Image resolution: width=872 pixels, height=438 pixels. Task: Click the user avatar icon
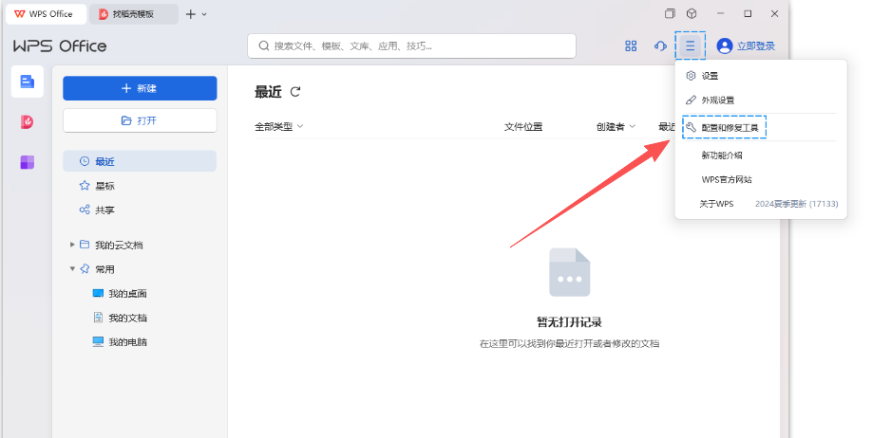pos(724,46)
